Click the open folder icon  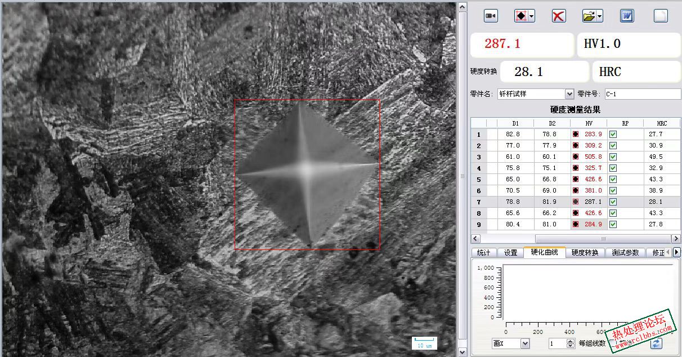click(589, 16)
